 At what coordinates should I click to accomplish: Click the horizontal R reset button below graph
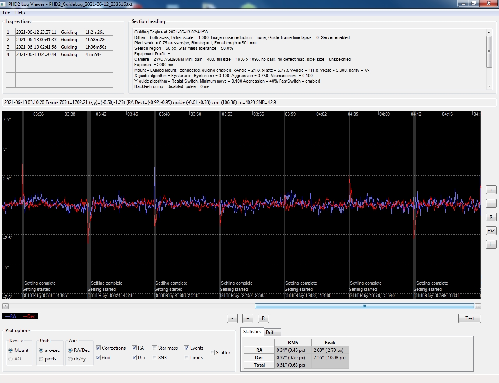pyautogui.click(x=264, y=318)
